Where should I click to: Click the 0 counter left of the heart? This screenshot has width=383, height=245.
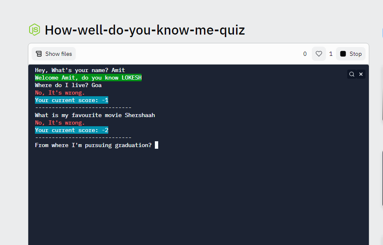point(305,54)
